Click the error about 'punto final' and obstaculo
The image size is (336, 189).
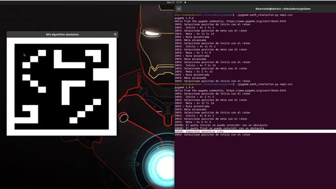click(219, 128)
